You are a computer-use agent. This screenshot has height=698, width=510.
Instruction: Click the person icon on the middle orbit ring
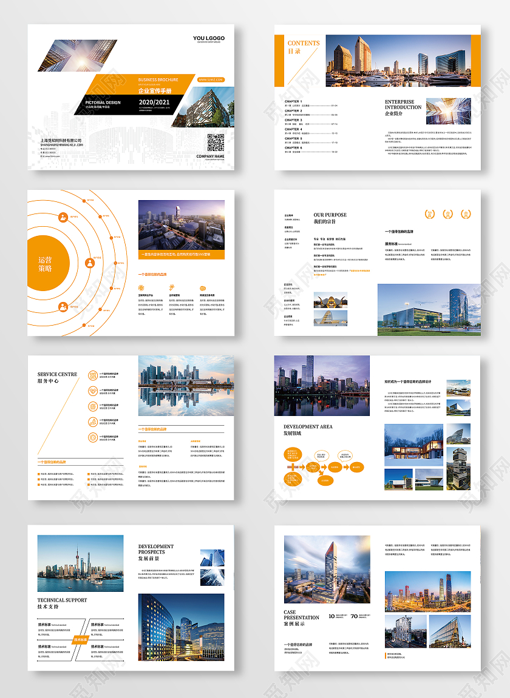pyautogui.click(x=90, y=263)
